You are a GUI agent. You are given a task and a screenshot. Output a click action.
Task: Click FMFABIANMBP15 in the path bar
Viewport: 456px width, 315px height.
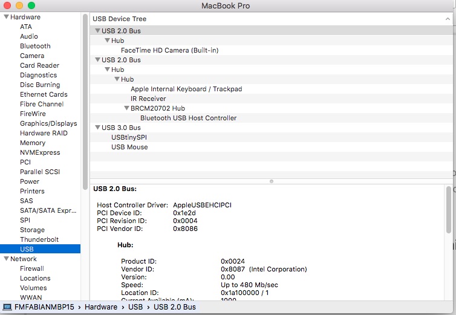click(44, 307)
